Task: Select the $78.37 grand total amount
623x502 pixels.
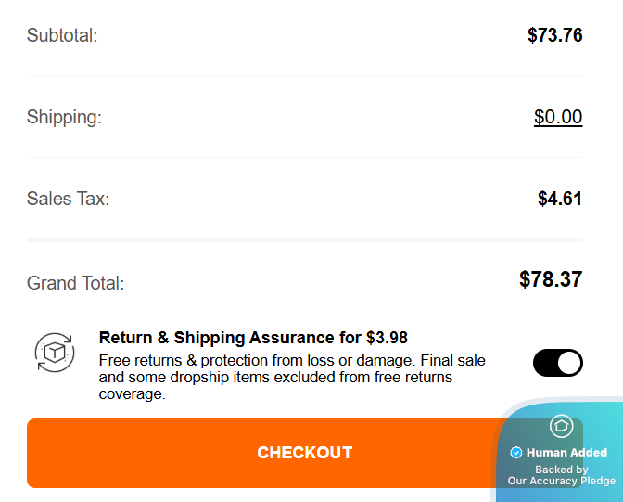Action: (551, 279)
